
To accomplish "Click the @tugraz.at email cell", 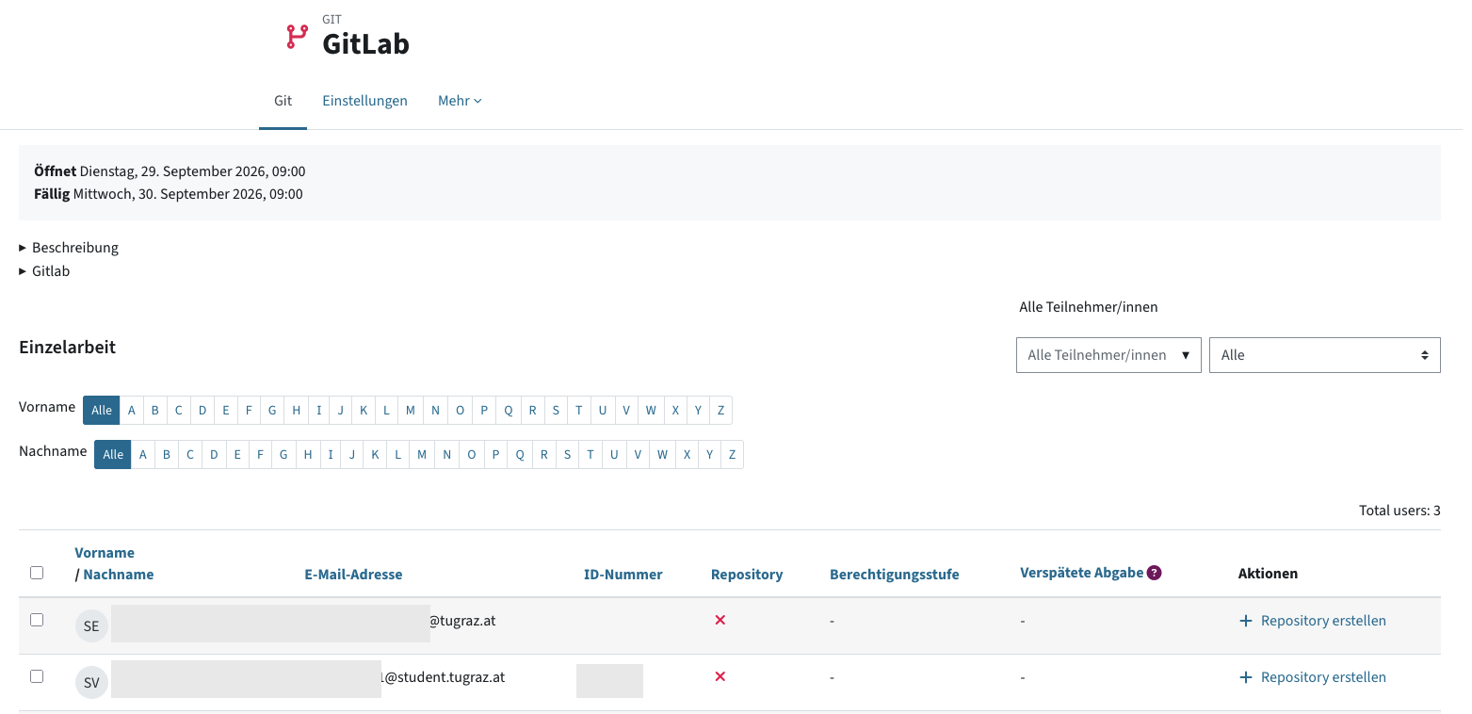I will tap(462, 621).
